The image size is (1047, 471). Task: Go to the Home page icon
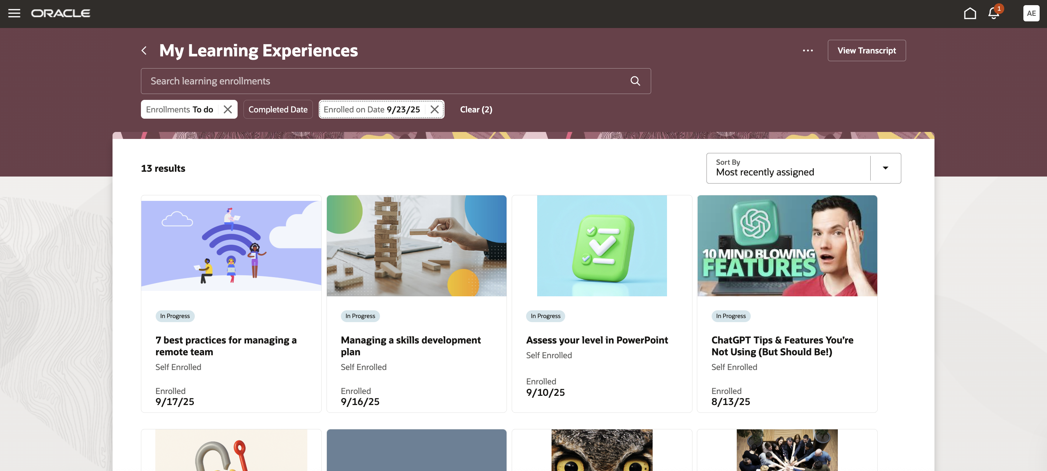pyautogui.click(x=970, y=13)
